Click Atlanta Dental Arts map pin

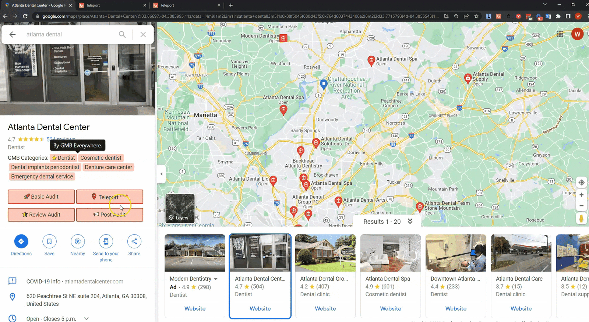click(338, 201)
